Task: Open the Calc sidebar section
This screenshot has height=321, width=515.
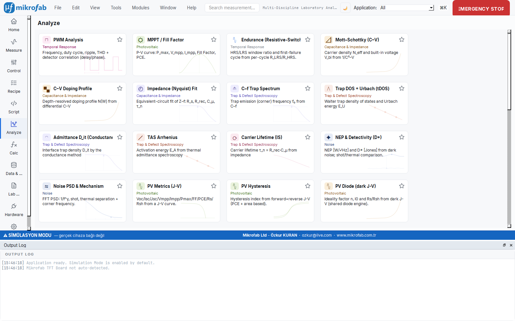Action: point(14,148)
